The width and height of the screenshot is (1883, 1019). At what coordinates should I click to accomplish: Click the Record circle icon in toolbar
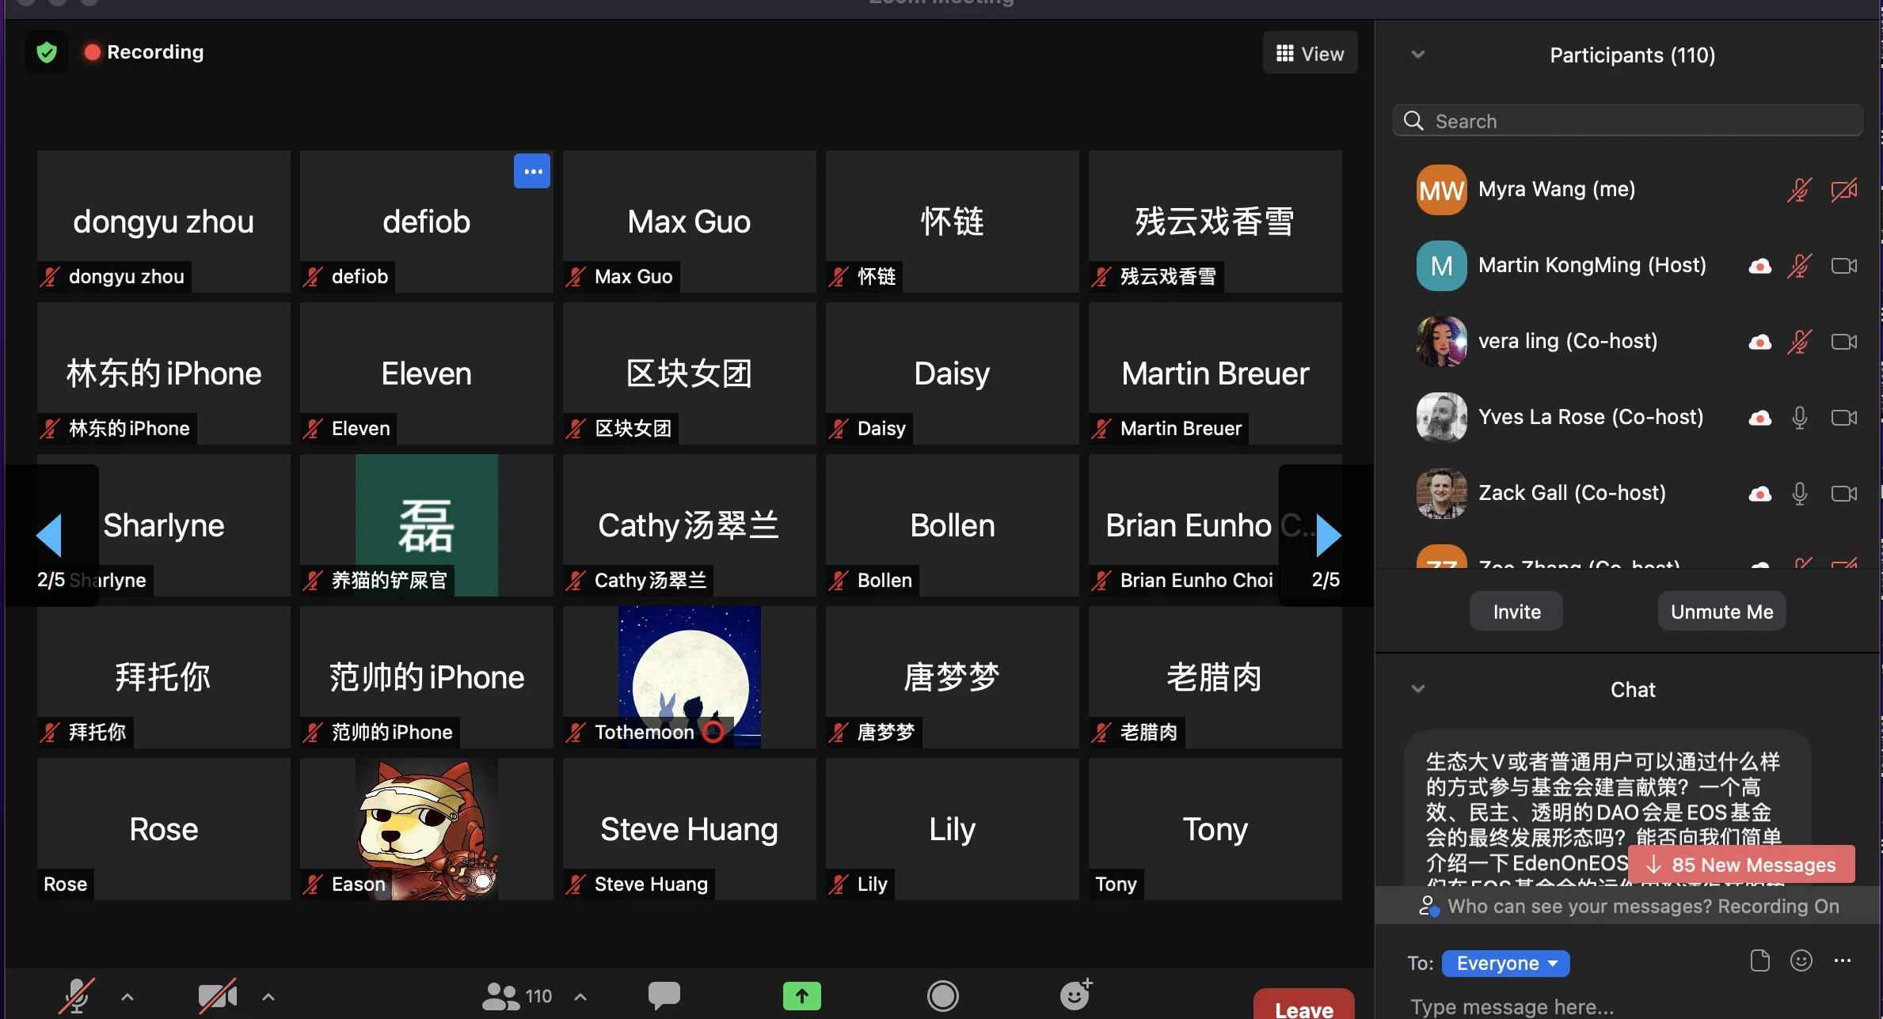pyautogui.click(x=942, y=995)
